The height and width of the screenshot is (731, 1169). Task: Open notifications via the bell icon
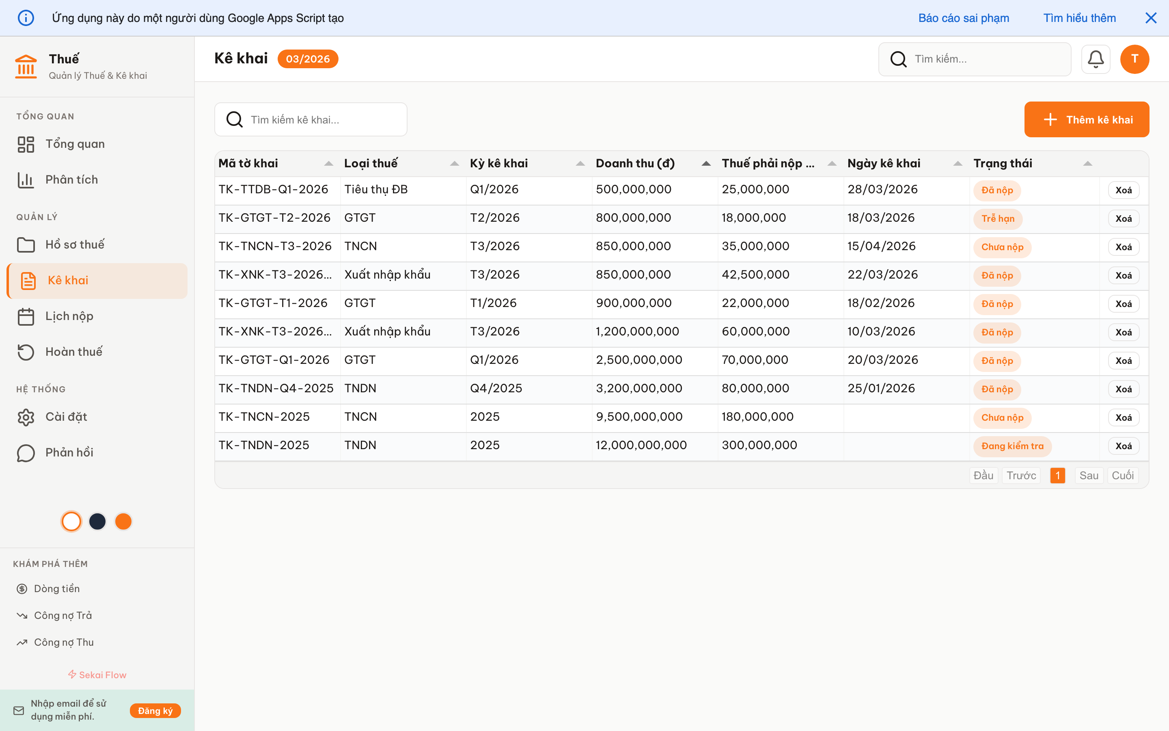pos(1096,59)
